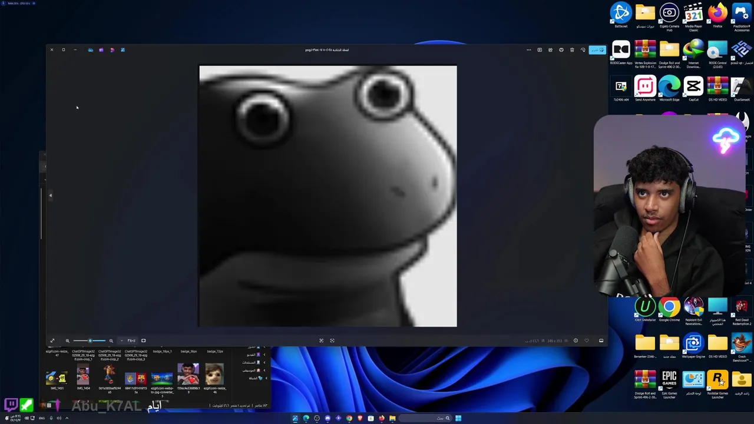This screenshot has width=754, height=424.
Task: Rotate the frog image in Photos
Action: (583, 50)
